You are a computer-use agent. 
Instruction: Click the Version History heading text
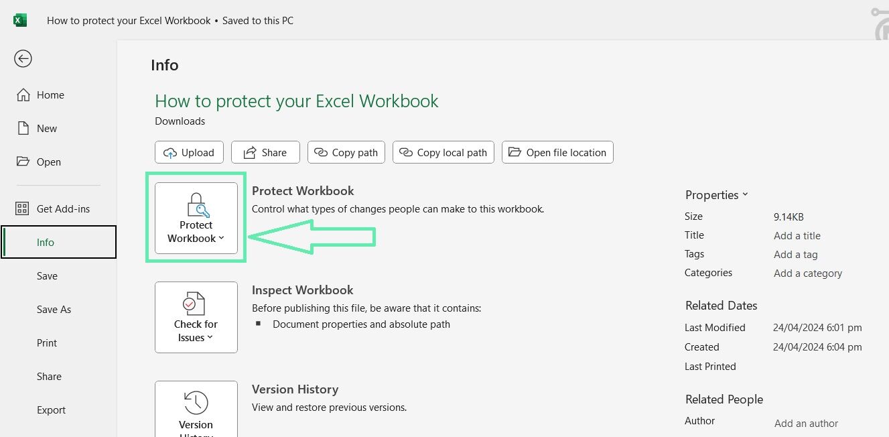coord(295,389)
